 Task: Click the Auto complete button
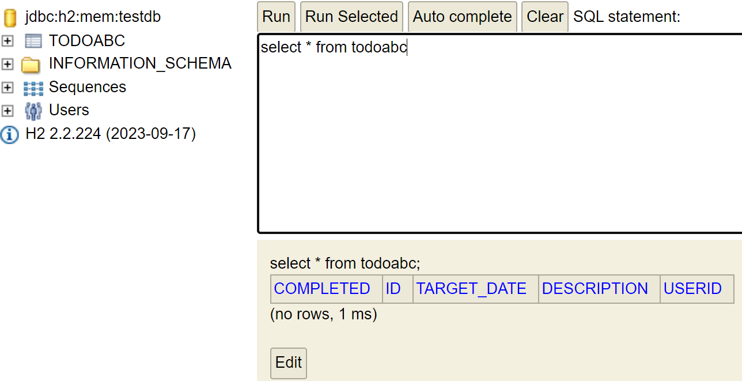[462, 16]
